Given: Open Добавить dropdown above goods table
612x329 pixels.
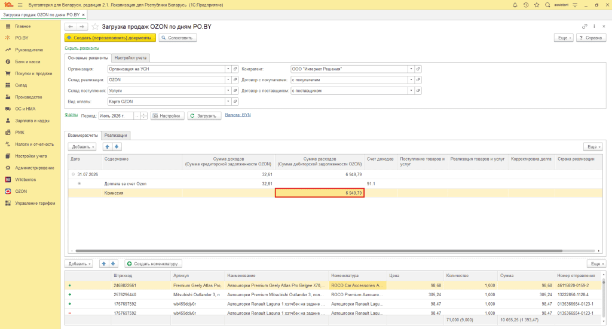Looking at the screenshot, I should [x=79, y=264].
